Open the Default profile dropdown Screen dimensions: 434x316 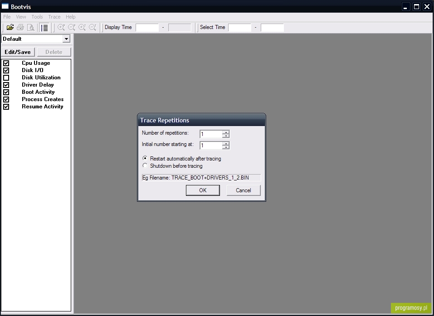point(66,39)
